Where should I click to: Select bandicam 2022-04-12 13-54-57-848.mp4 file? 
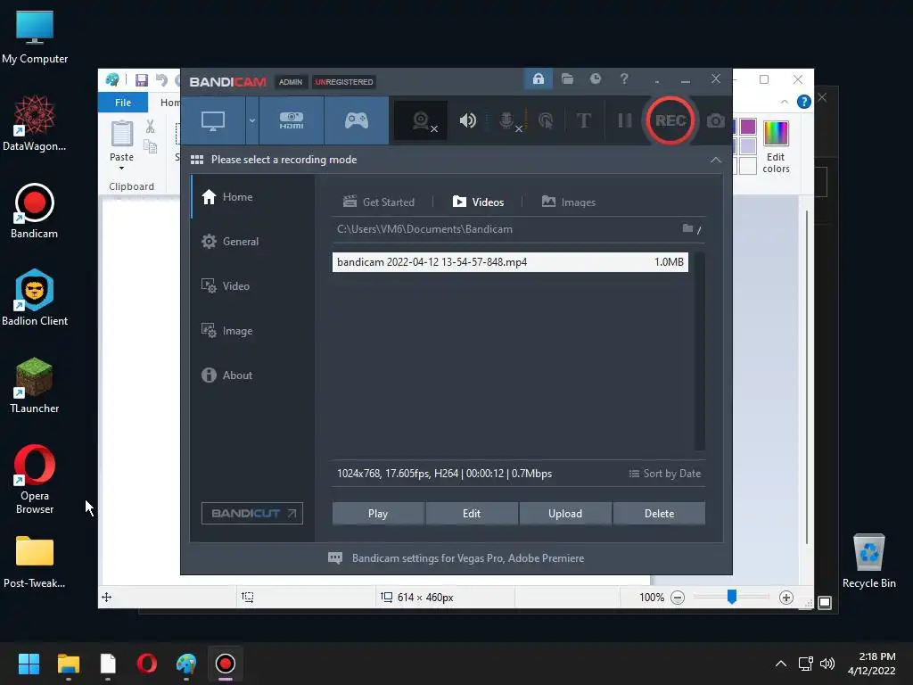[x=510, y=262]
